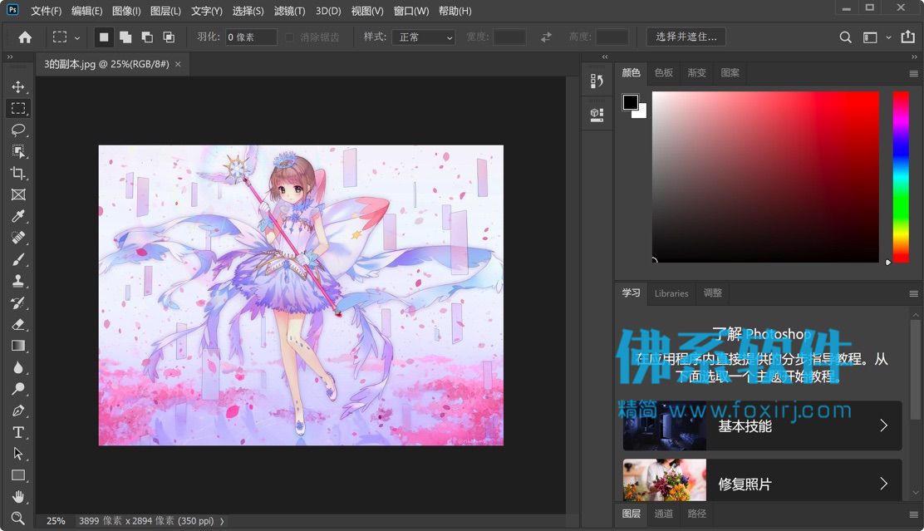Select the Gradient tool
Viewport: 924px width, 531px height.
pyautogui.click(x=18, y=346)
